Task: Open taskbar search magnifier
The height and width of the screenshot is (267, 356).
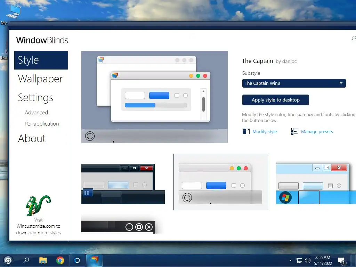Action: point(26,260)
